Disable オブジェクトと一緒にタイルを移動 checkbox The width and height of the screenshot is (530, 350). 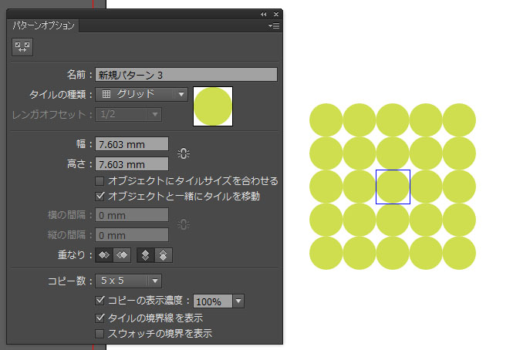[x=100, y=196]
